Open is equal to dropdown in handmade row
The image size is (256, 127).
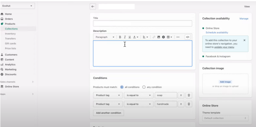[139, 104]
